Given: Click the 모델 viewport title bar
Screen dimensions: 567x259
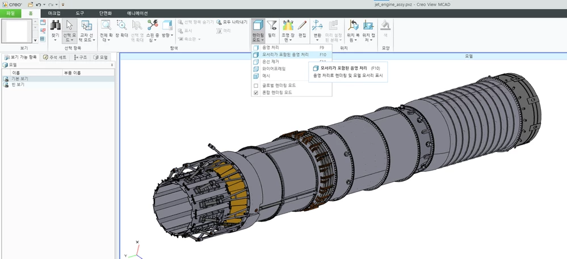Looking at the screenshot, I should (x=343, y=56).
